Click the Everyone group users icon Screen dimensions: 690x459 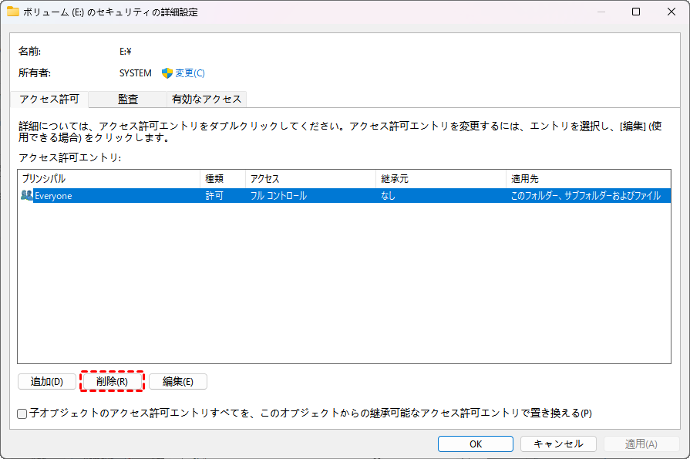pyautogui.click(x=27, y=196)
